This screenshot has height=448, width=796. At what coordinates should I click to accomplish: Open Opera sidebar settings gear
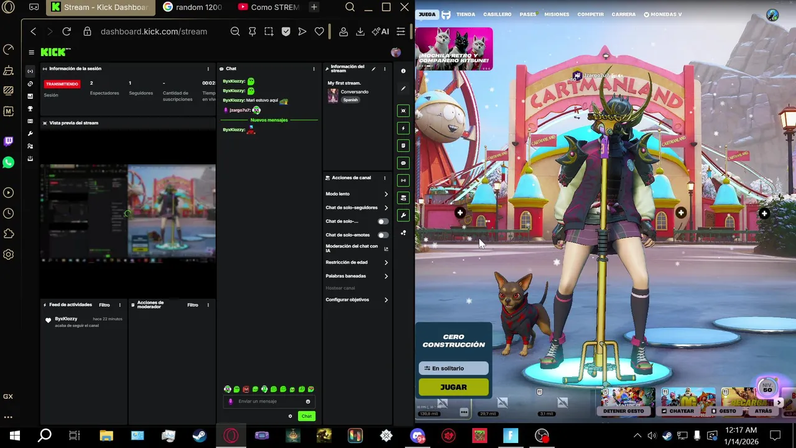[8, 254]
